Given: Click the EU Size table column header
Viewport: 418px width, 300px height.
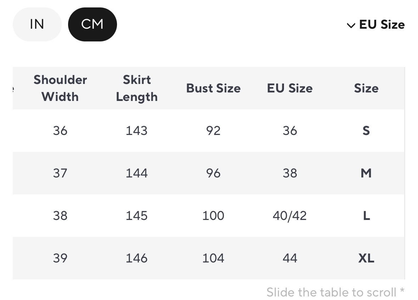Looking at the screenshot, I should (x=290, y=88).
